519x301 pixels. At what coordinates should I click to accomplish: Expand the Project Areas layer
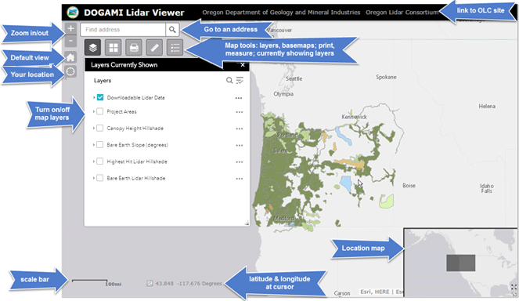[94, 111]
